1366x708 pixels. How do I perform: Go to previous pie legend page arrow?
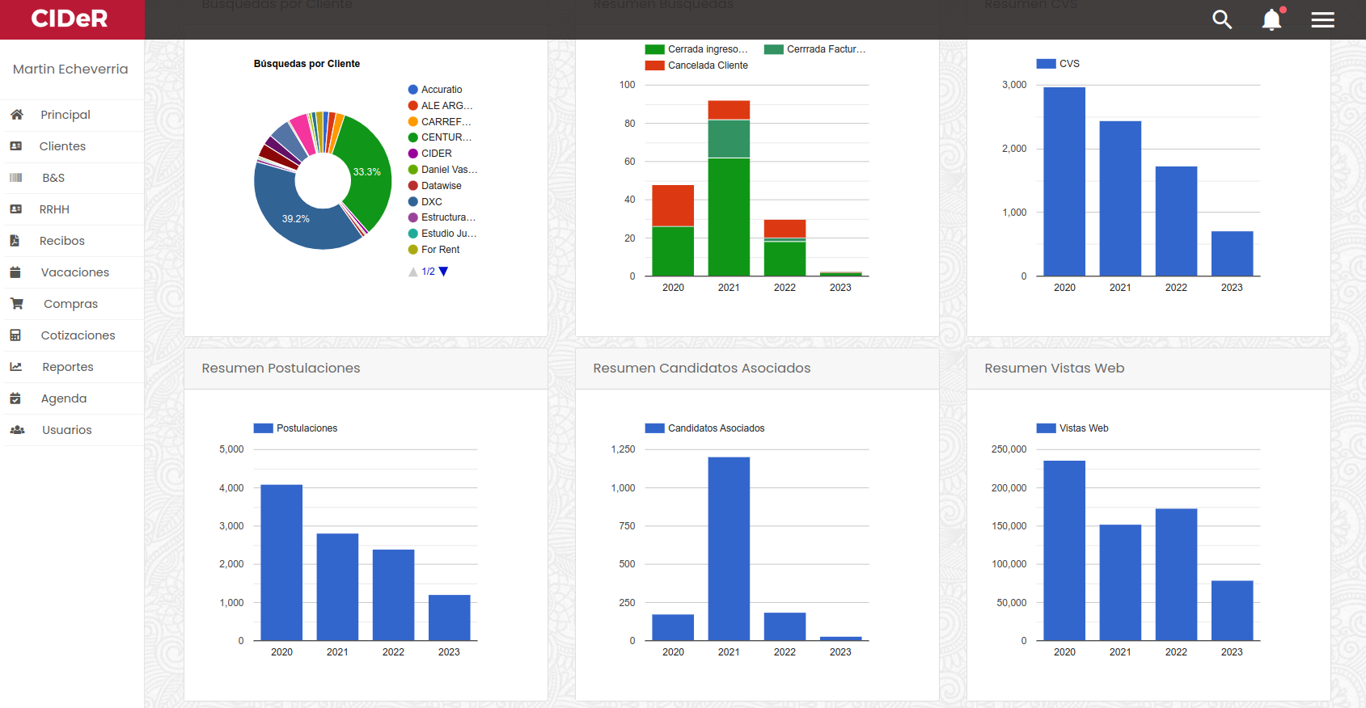(413, 272)
